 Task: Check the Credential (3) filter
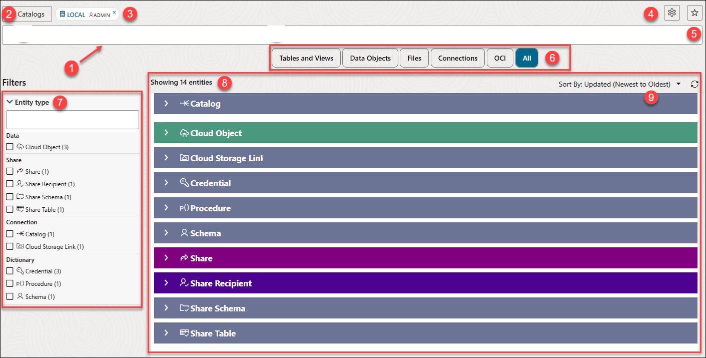click(x=10, y=271)
